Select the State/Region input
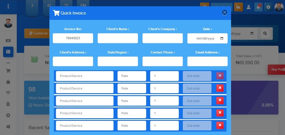The image size is (285, 135). (118, 61)
